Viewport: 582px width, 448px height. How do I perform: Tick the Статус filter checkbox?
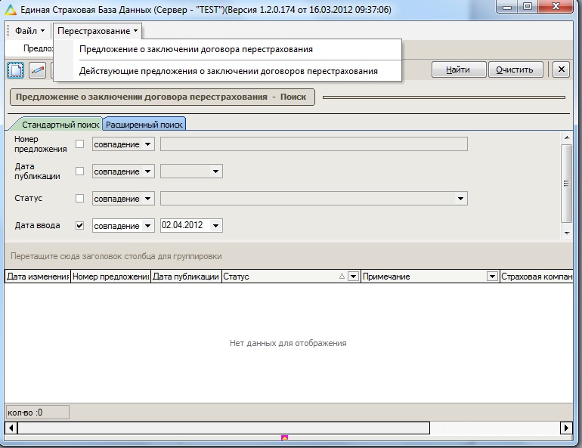click(80, 199)
